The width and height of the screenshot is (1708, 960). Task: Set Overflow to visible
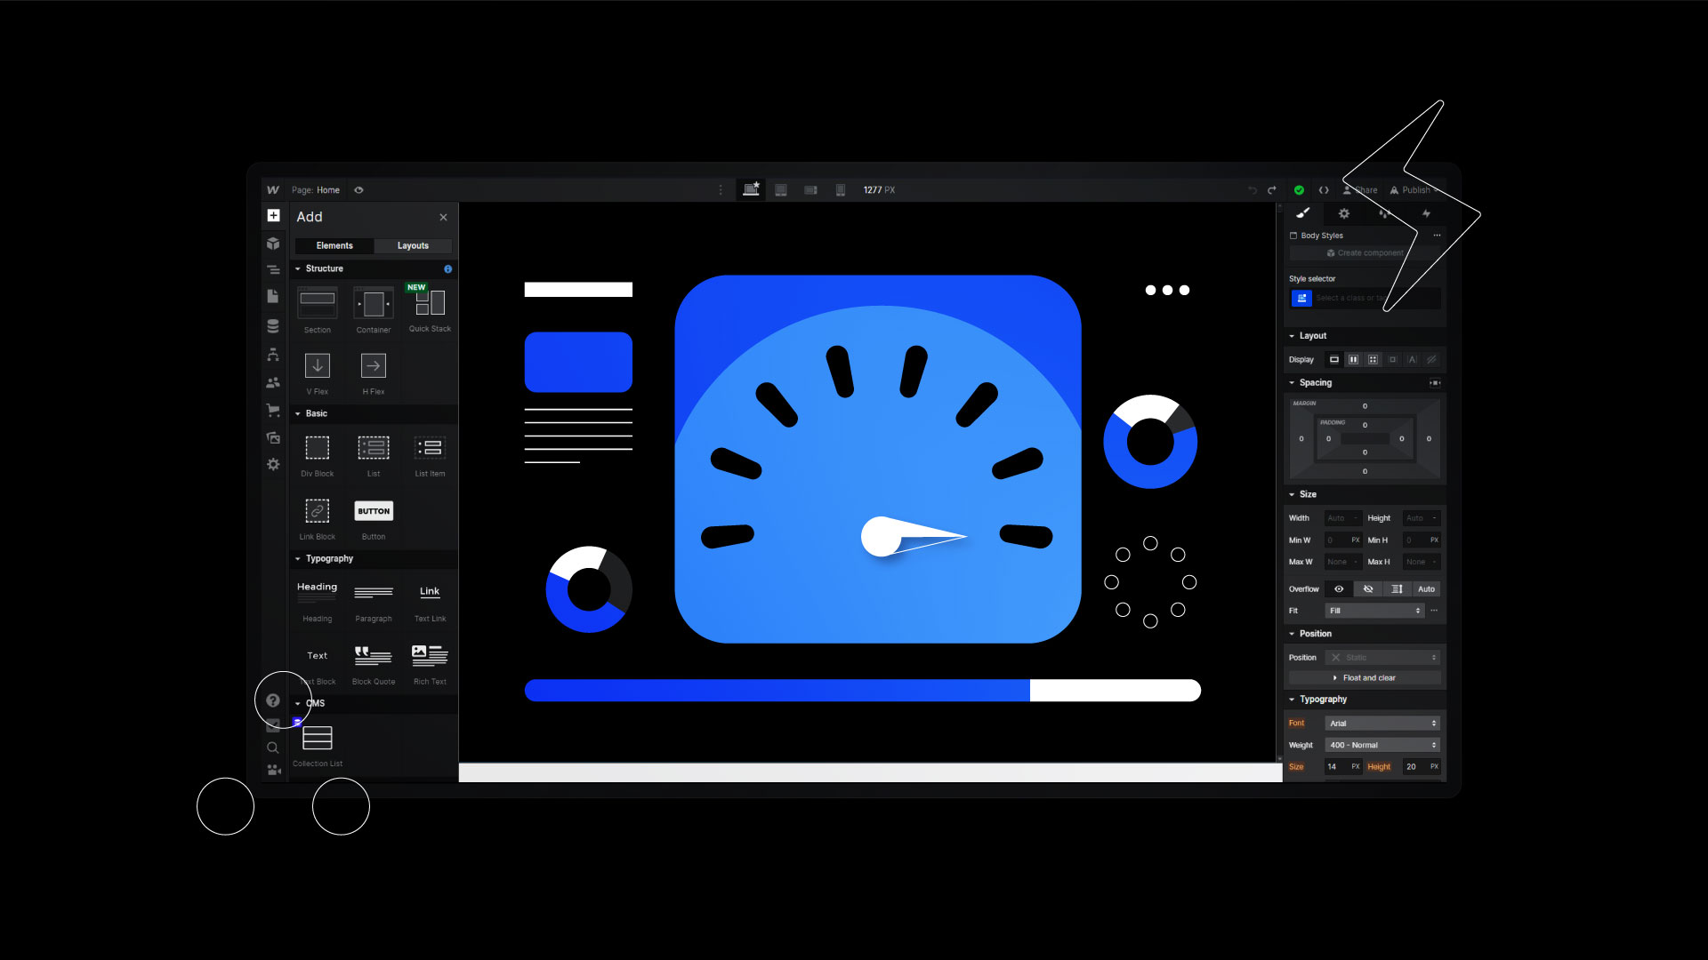click(x=1339, y=589)
